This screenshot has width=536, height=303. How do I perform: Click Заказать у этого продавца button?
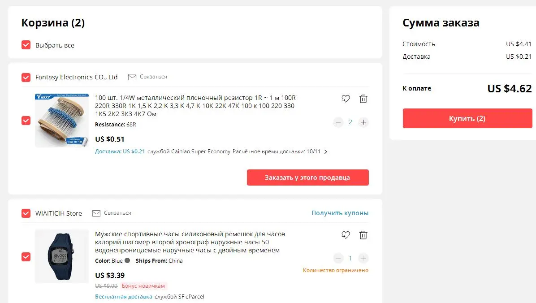click(x=307, y=177)
